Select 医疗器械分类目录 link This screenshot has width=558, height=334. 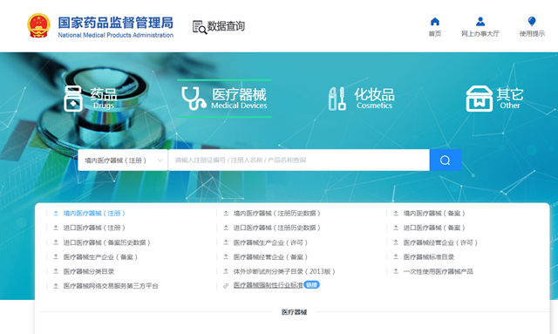(89, 271)
